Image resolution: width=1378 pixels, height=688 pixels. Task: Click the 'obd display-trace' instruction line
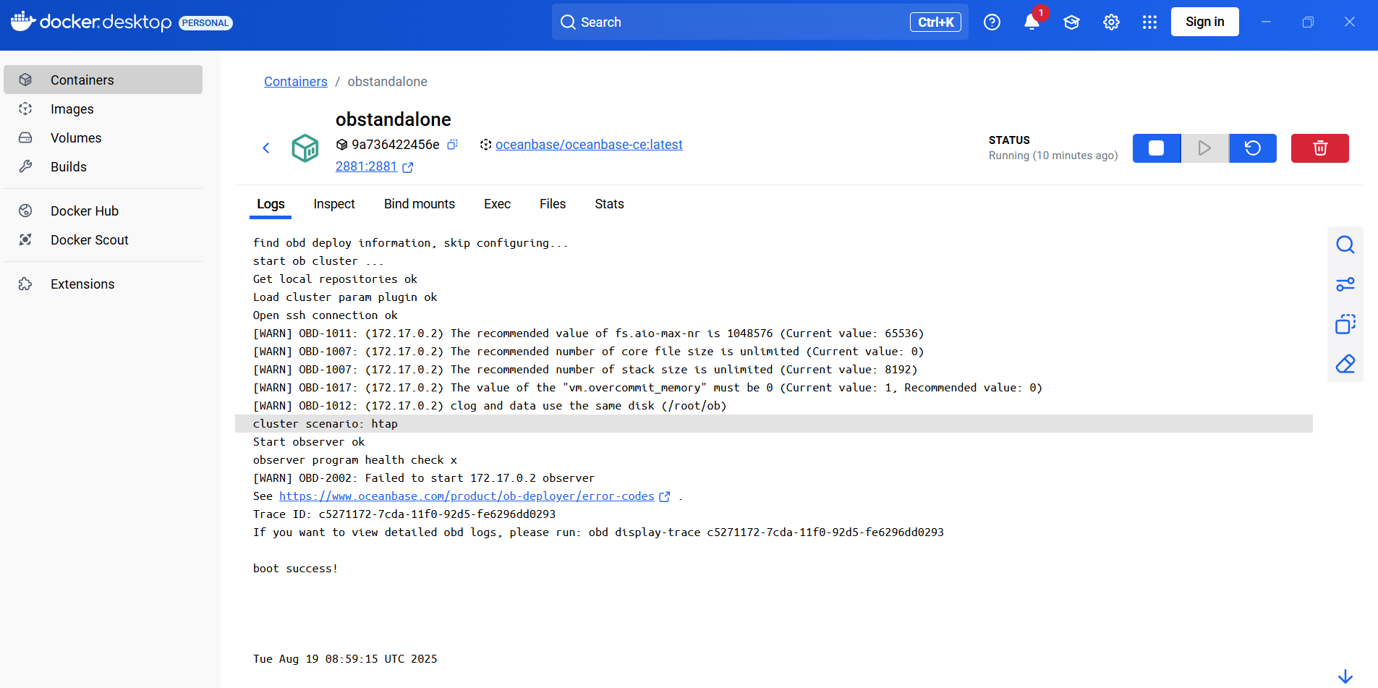coord(598,532)
